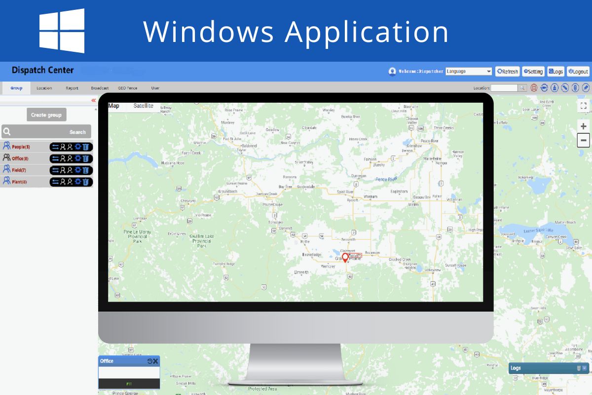This screenshot has height=395, width=592.
Task: Delete the Office group
Action: (85, 158)
